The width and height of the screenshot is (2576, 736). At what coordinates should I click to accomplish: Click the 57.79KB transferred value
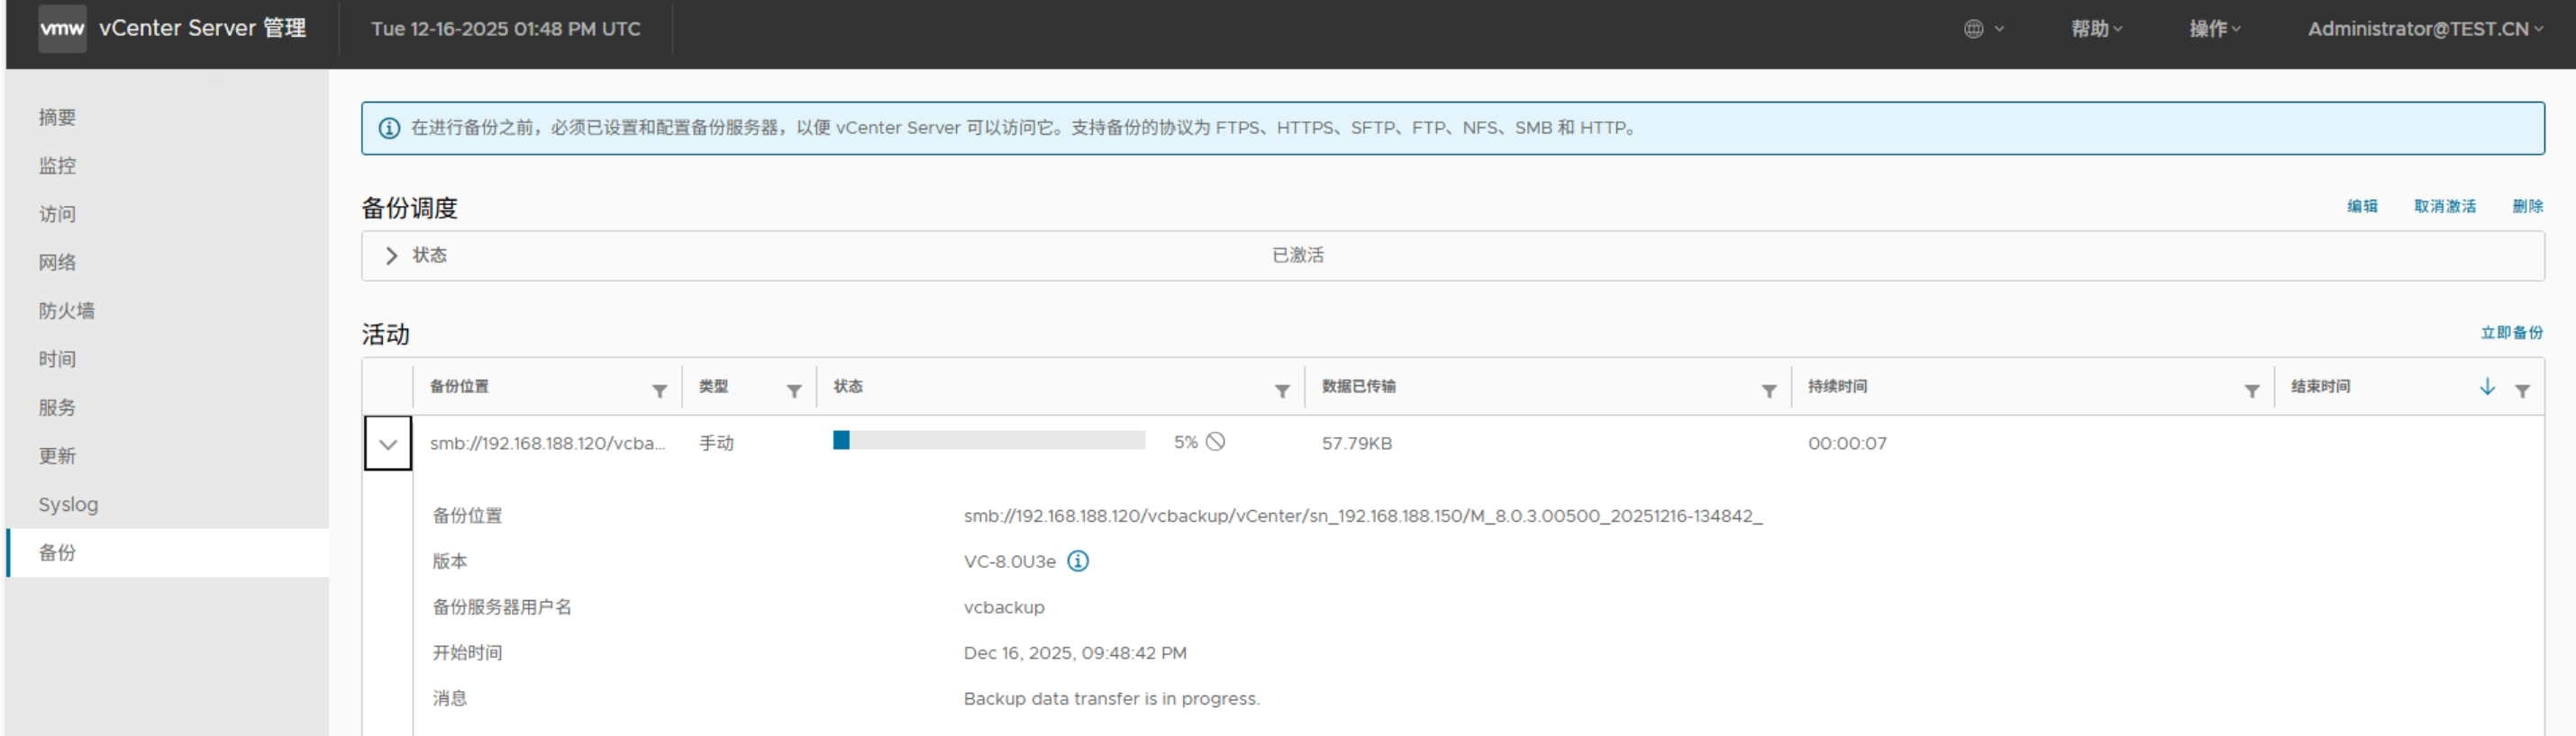[1356, 444]
